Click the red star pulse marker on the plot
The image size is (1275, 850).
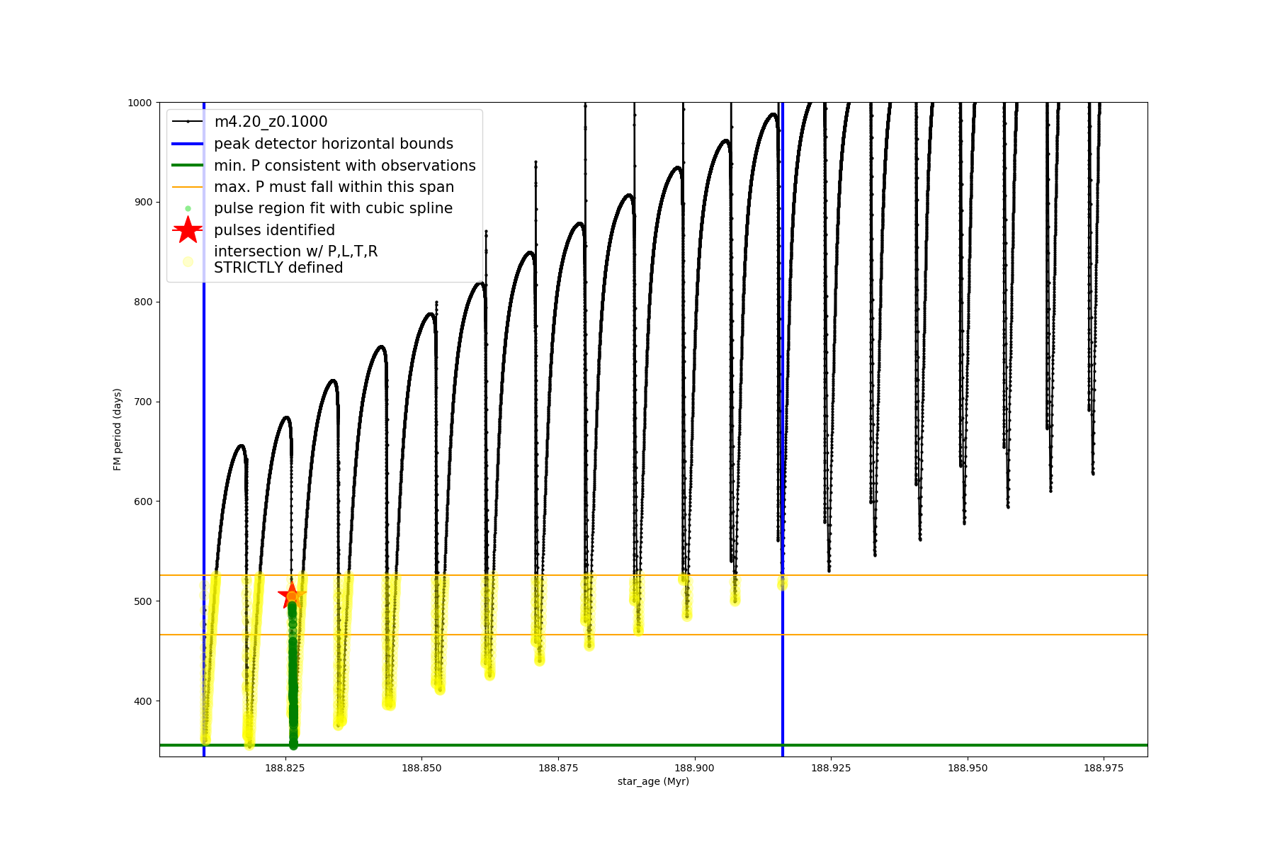pos(291,596)
